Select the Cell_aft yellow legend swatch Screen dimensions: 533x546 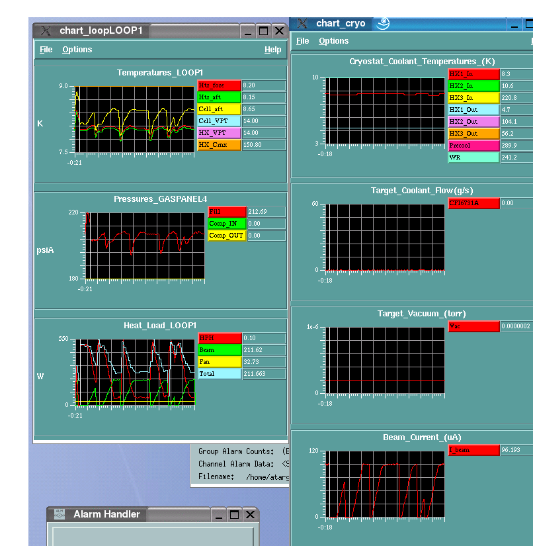[219, 109]
